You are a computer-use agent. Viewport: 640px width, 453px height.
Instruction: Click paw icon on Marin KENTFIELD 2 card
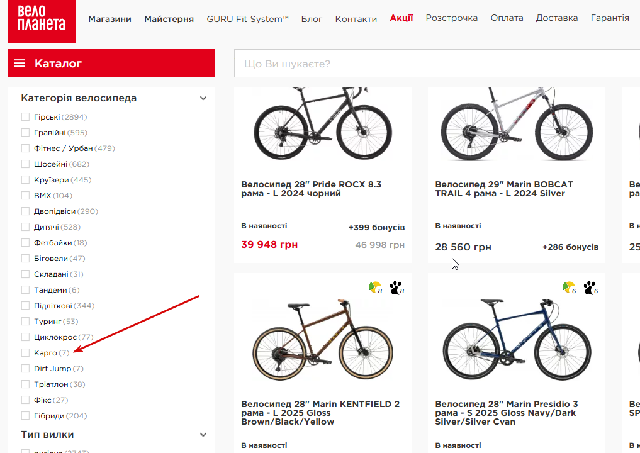(396, 288)
